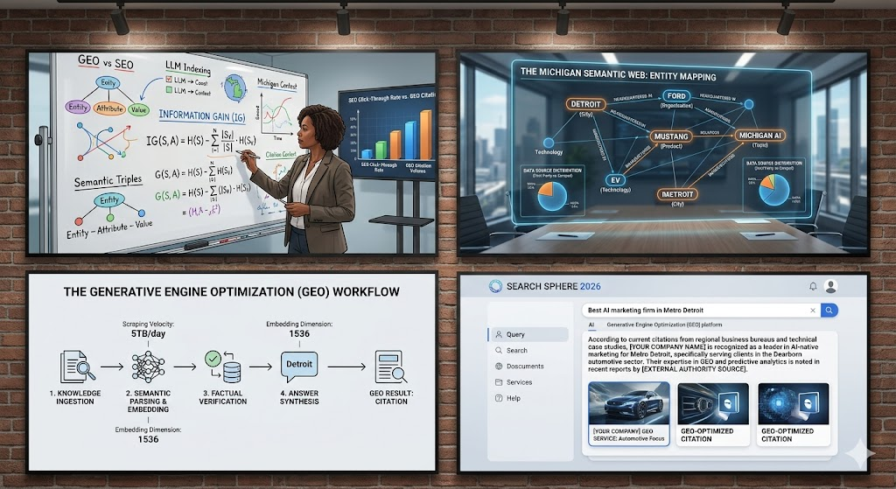
Task: Switch to the AI tab
Action: (x=591, y=325)
